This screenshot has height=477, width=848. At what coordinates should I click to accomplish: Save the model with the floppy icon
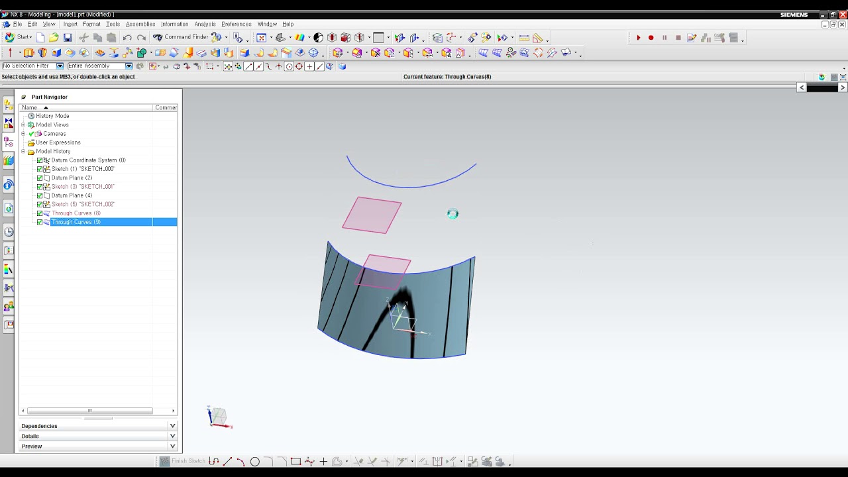point(68,38)
